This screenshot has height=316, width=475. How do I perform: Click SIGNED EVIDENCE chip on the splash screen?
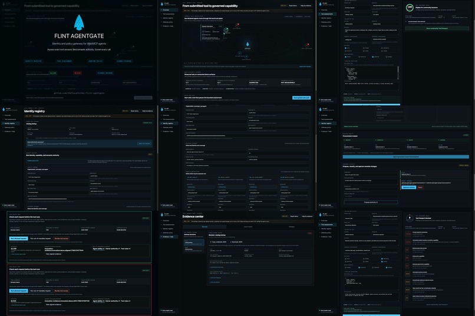(124, 61)
